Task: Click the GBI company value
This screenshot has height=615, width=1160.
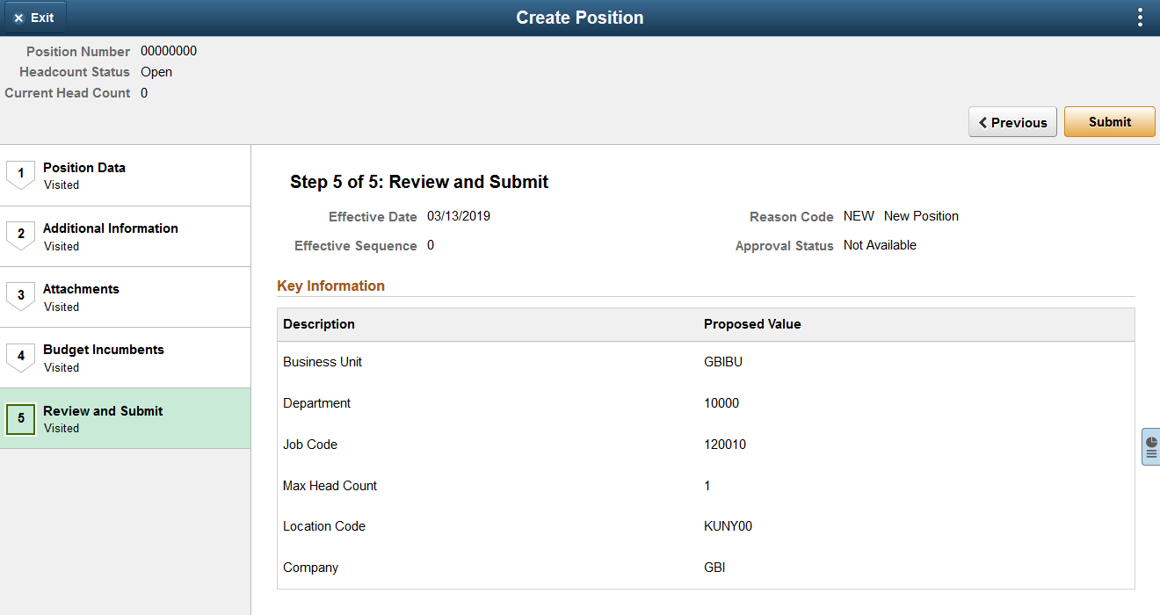Action: pyautogui.click(x=714, y=568)
